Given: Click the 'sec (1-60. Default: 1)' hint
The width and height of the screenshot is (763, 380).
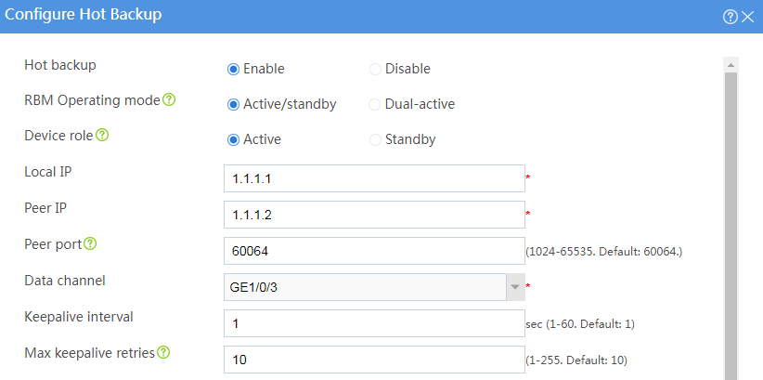Looking at the screenshot, I should click(580, 324).
